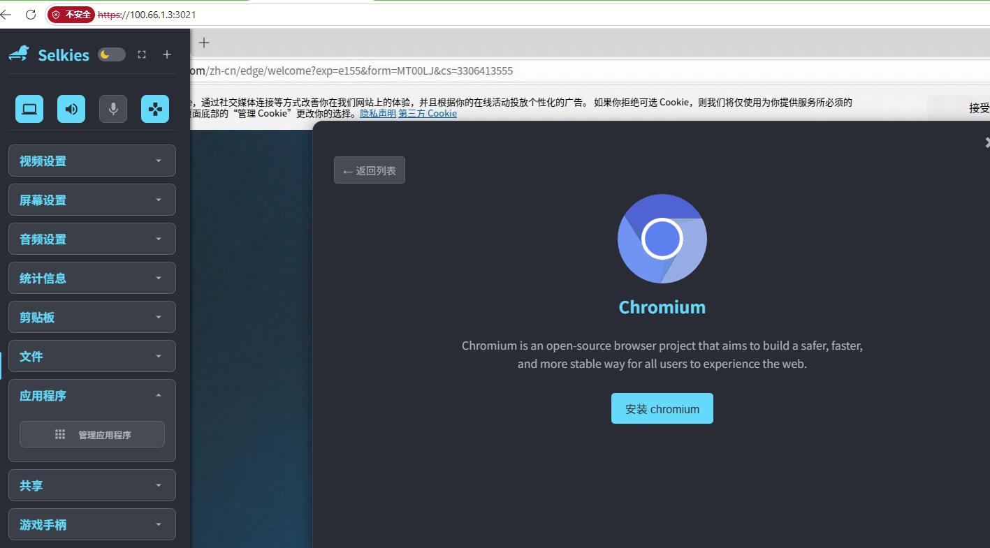This screenshot has width=990, height=548.
Task: Click the Chromium logo image
Action: tap(662, 239)
